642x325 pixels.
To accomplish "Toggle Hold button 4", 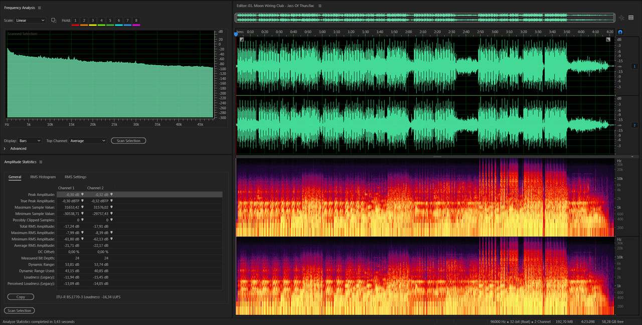I will point(101,21).
